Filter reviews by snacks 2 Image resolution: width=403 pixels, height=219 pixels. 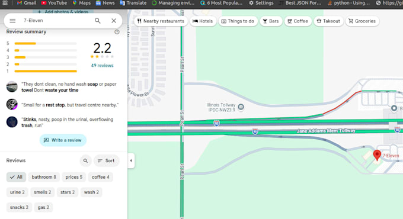click(20, 207)
